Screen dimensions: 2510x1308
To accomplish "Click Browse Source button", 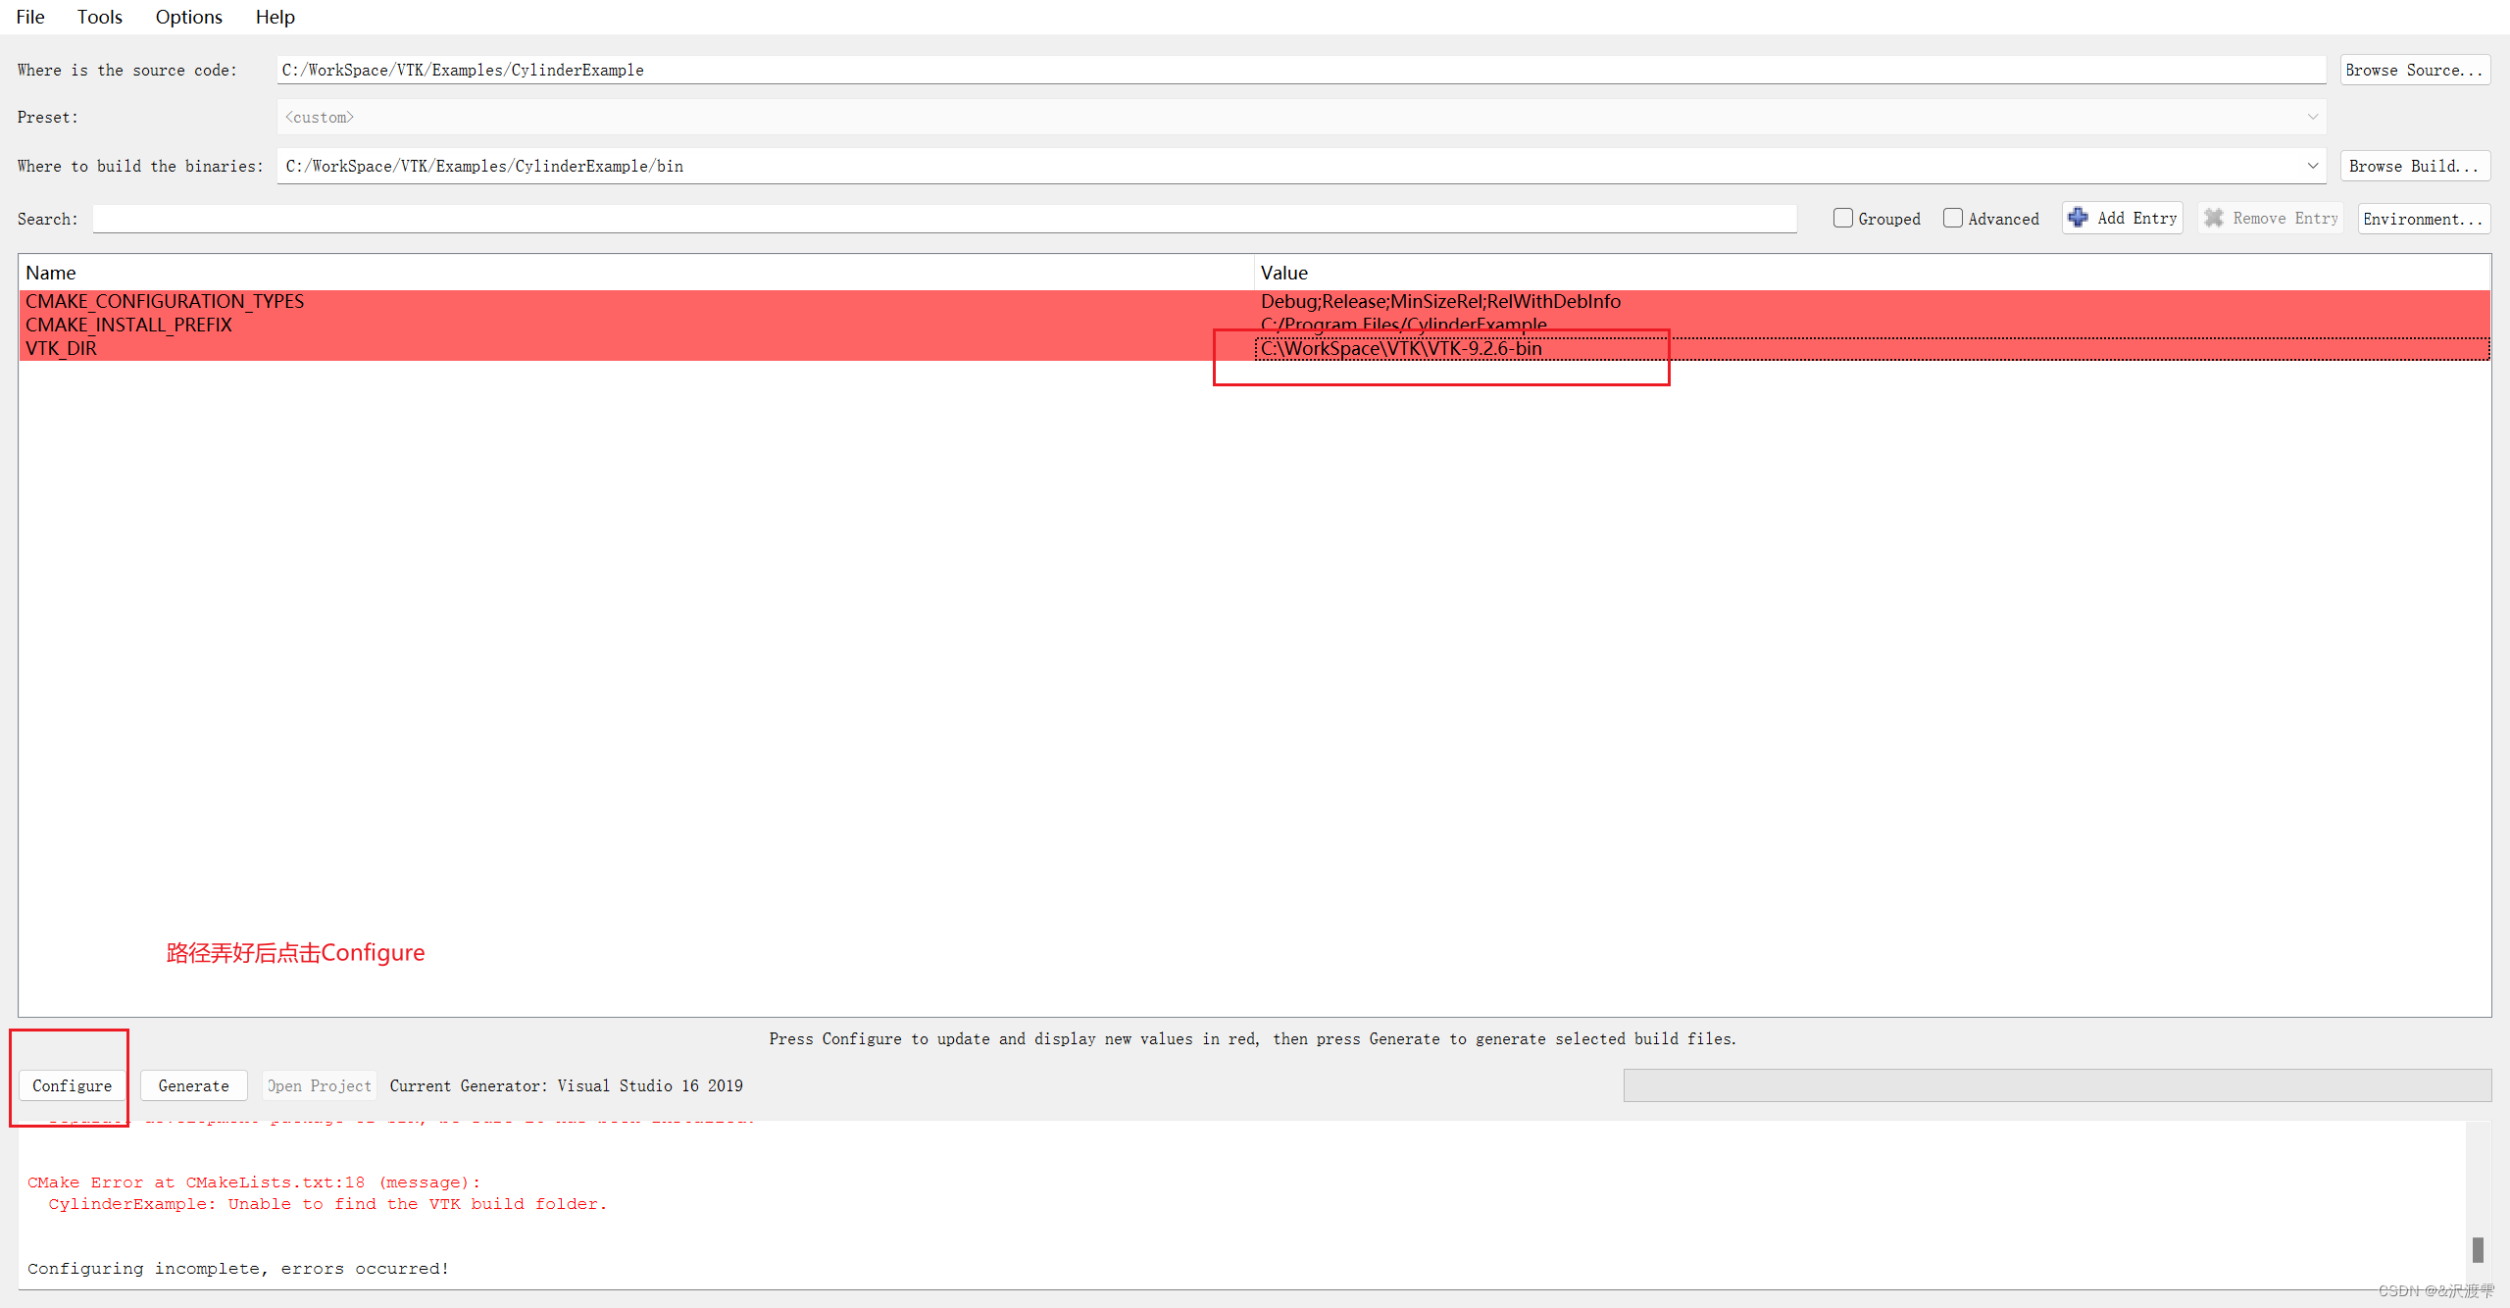I will click(x=2414, y=70).
